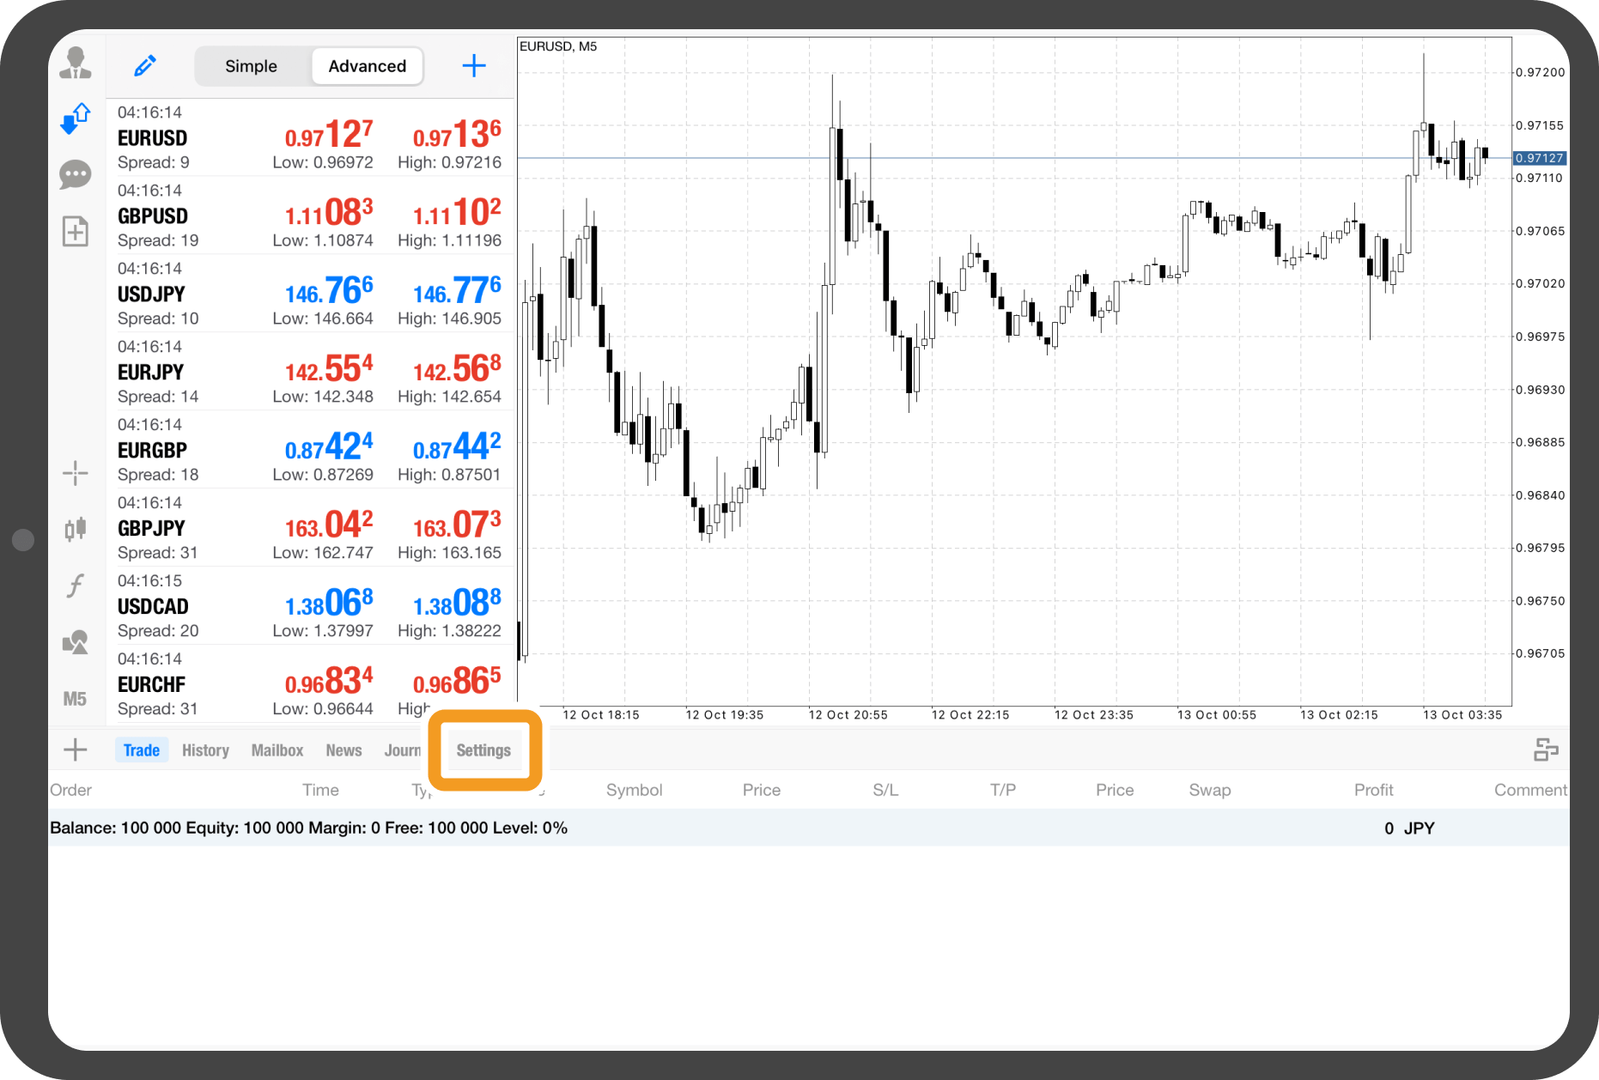Open the M5 timeframe selector

pos(76,699)
